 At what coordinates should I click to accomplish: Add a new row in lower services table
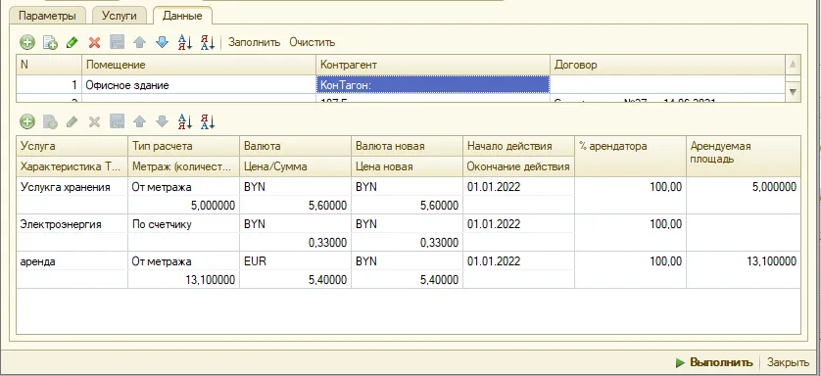27,121
